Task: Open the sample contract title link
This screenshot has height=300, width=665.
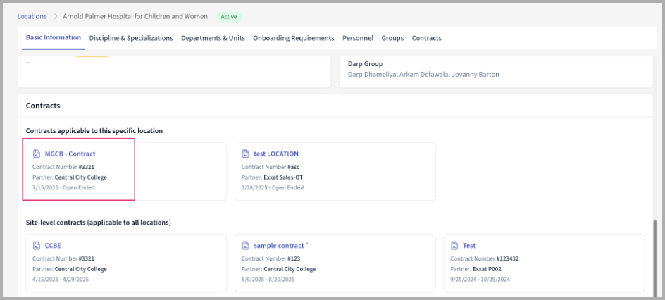Action: pyautogui.click(x=280, y=246)
